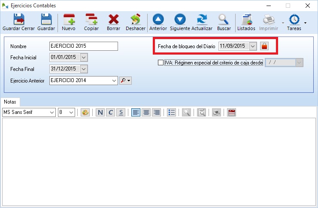
Task: Toggle italic with the C button
Action: (x=111, y=112)
